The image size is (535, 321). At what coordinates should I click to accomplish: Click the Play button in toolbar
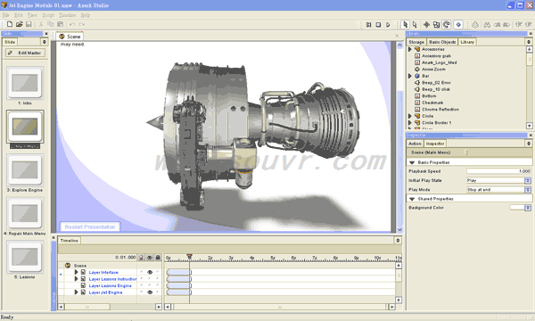(388, 25)
